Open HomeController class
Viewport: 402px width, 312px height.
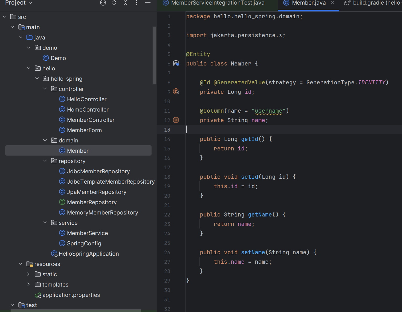84,110
